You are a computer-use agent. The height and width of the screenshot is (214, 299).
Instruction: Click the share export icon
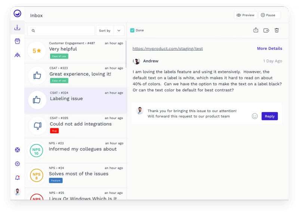pos(256,30)
